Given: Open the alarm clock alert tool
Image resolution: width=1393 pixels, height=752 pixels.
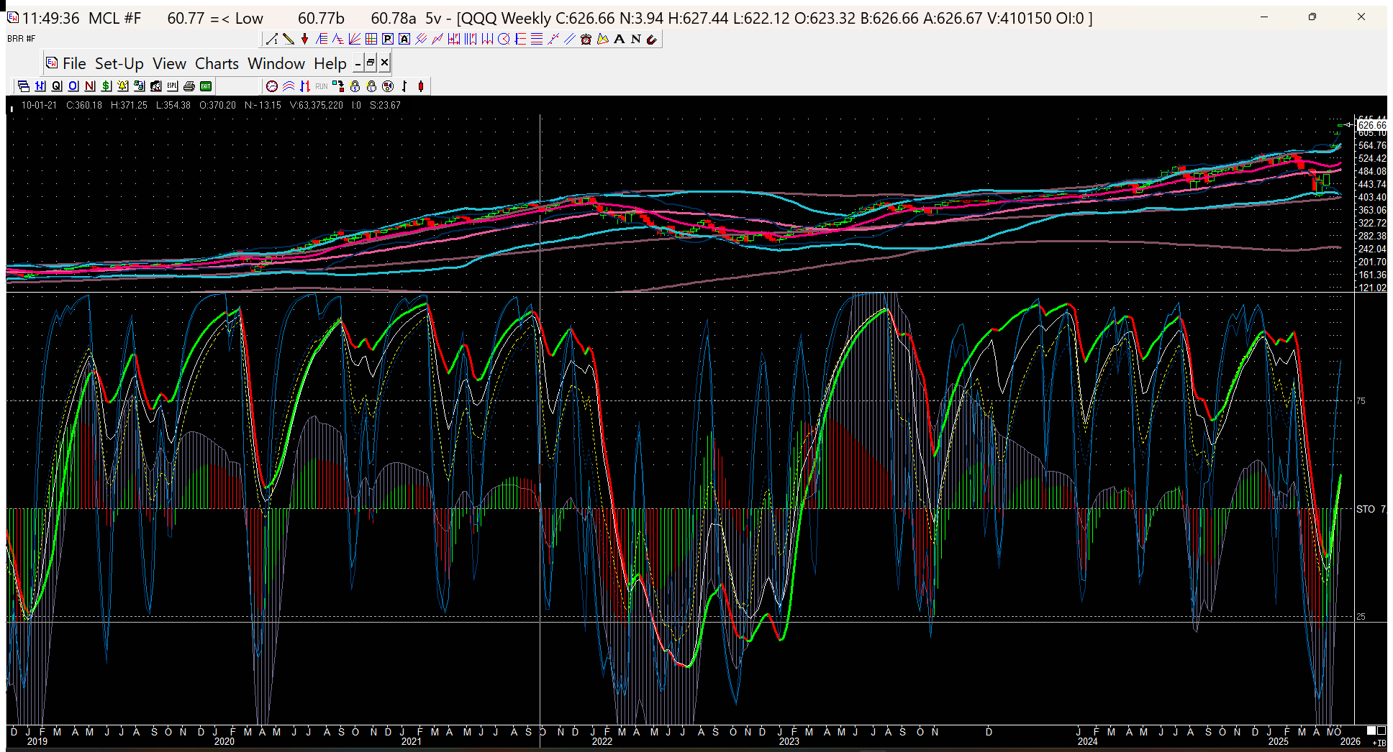Looking at the screenshot, I should coord(586,39).
